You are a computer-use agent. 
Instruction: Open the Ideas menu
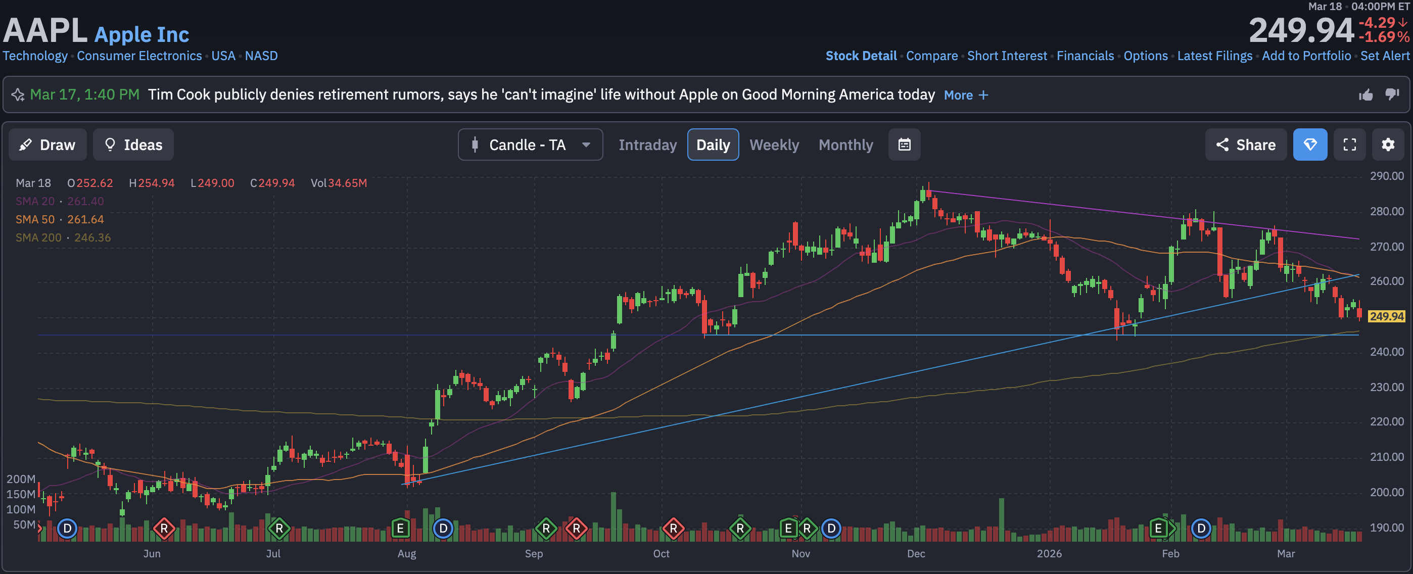133,145
